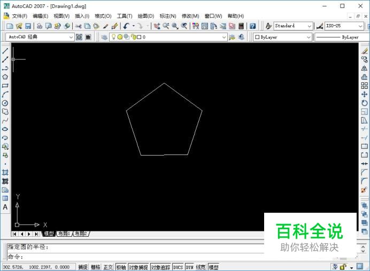370x271 pixels.
Task: Open the 修改(M) menu
Action: pyautogui.click(x=190, y=16)
